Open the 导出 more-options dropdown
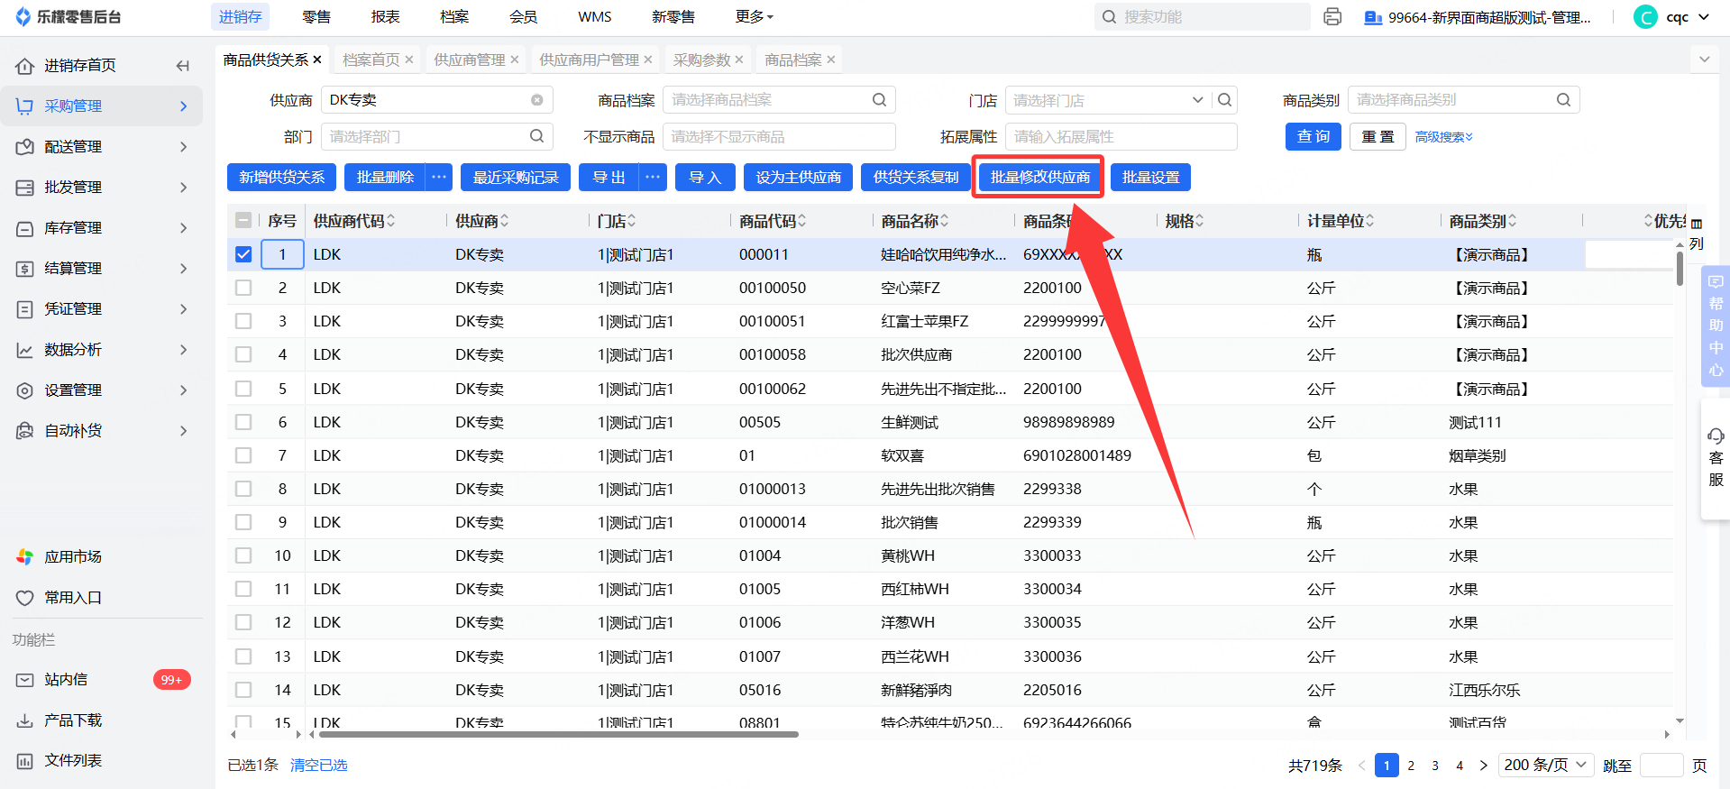 pos(653,178)
